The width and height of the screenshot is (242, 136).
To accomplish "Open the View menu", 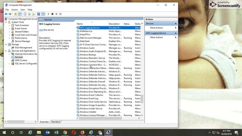I will click(x=23, y=10).
